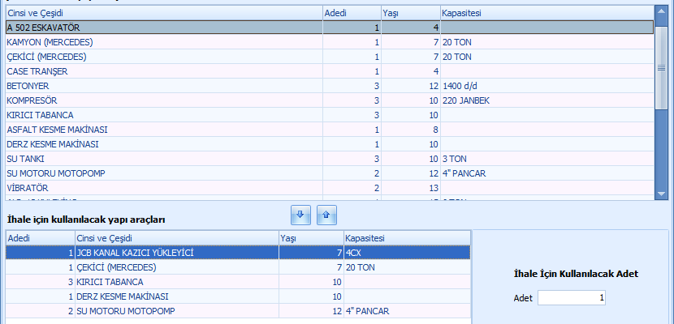Select the KAMYON (MERCEDES) row
Viewport: 674px width, 324px height.
tap(162, 42)
